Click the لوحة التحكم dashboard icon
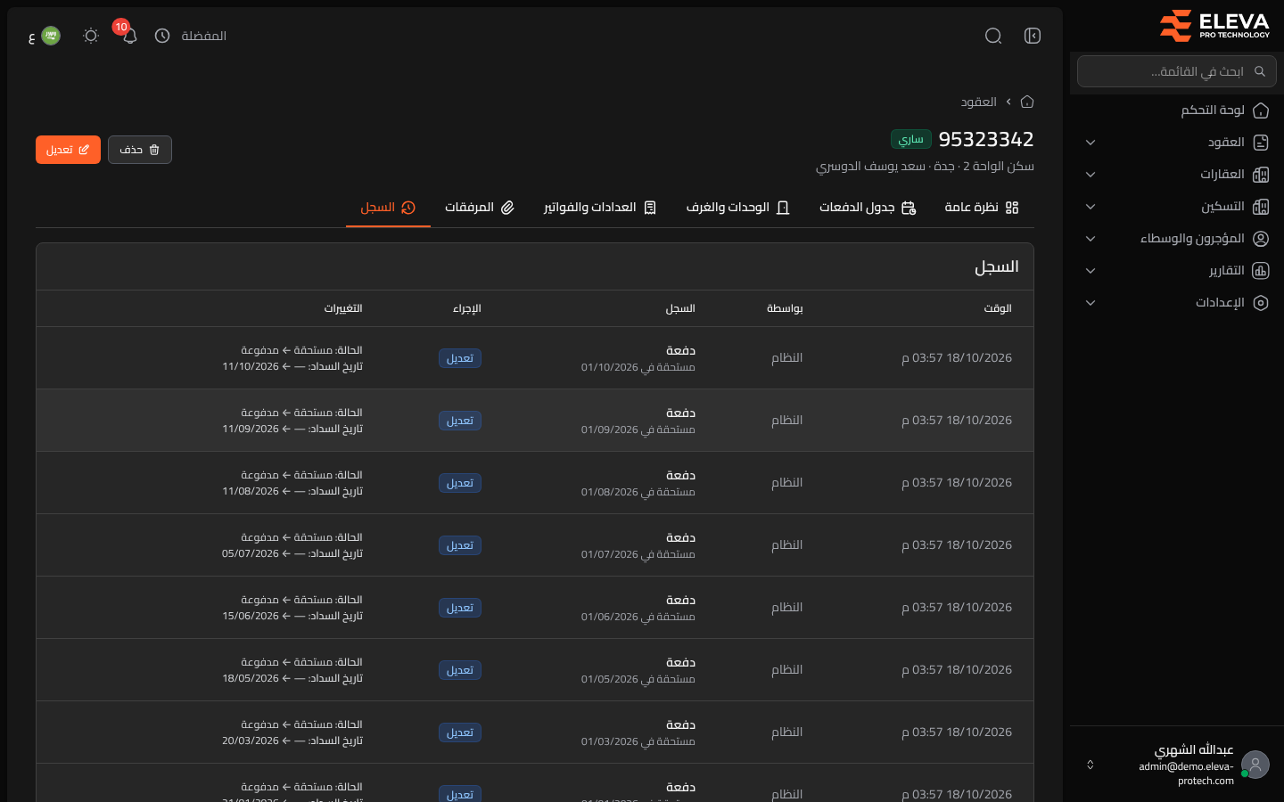The height and width of the screenshot is (802, 1284). coord(1261,110)
